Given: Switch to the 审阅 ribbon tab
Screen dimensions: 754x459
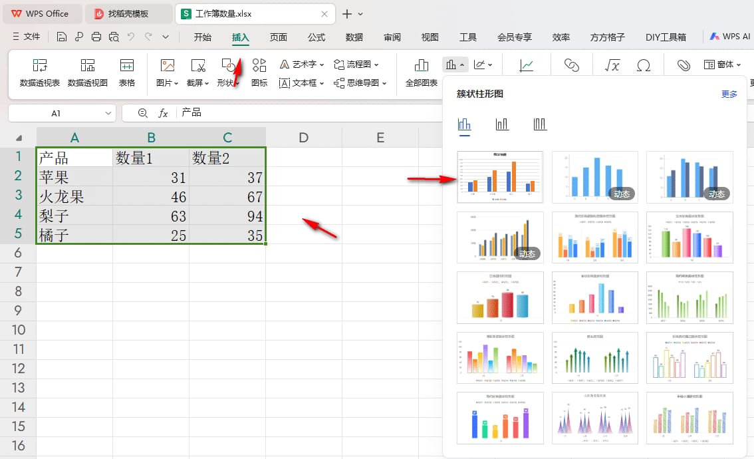Looking at the screenshot, I should [x=392, y=37].
